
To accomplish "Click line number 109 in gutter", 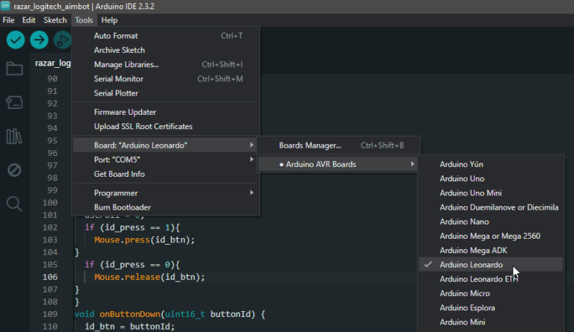I will (50, 314).
